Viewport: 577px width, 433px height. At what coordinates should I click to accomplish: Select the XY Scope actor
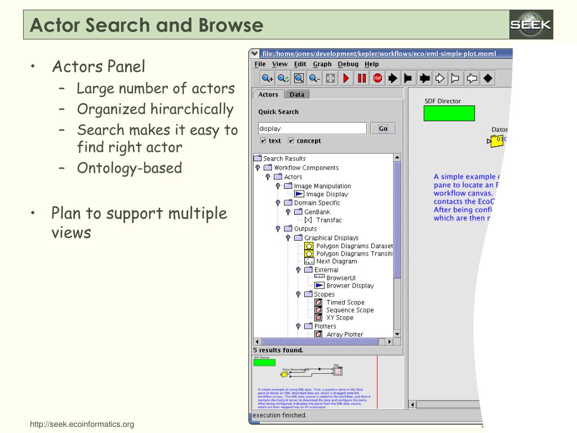(334, 317)
